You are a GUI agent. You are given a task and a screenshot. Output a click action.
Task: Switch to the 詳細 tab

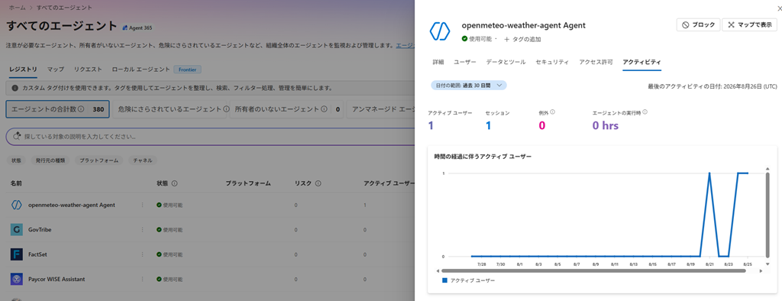tap(438, 63)
